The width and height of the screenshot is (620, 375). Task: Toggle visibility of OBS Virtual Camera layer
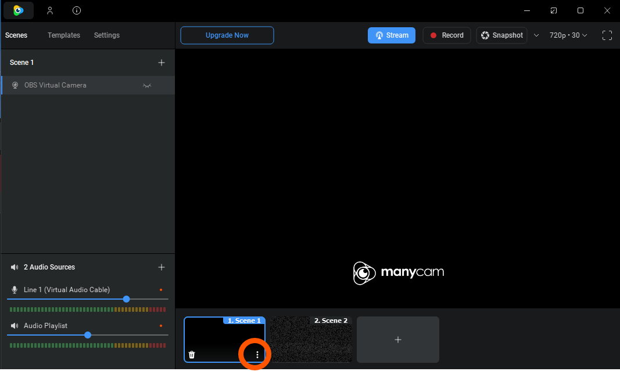coord(147,85)
